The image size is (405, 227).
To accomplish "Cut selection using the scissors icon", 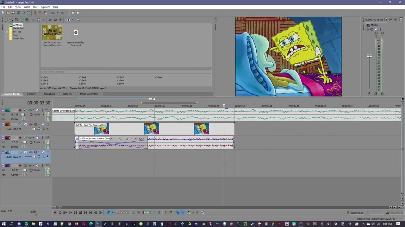I will pyautogui.click(x=35, y=13).
